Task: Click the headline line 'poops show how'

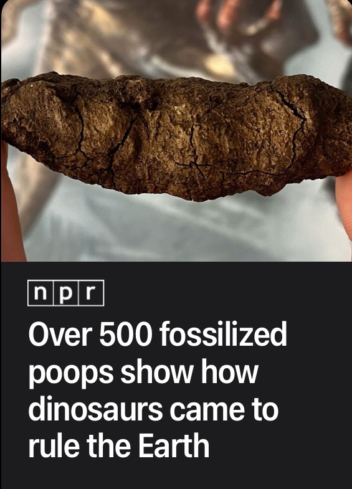Action: point(143,373)
